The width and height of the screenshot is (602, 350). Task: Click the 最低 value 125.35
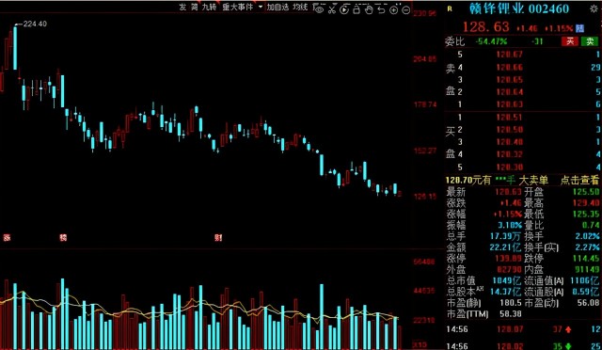click(x=586, y=214)
